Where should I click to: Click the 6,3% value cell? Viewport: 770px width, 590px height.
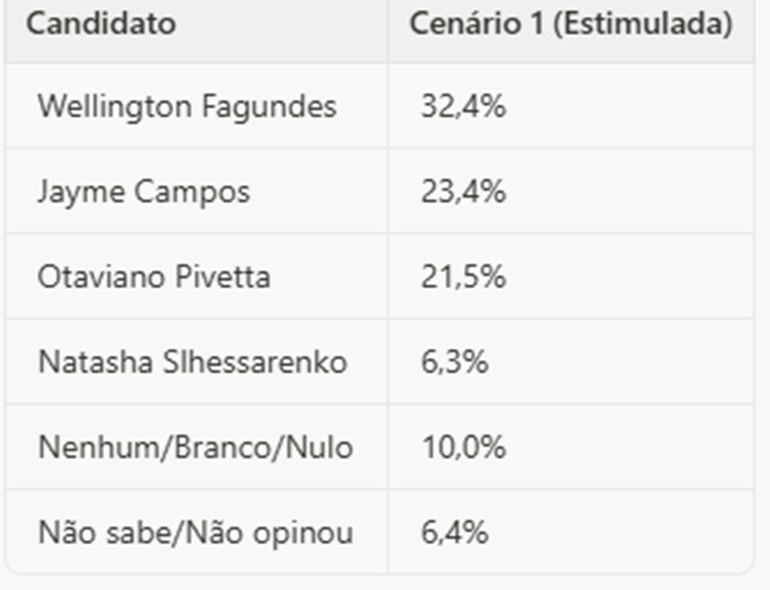click(454, 362)
